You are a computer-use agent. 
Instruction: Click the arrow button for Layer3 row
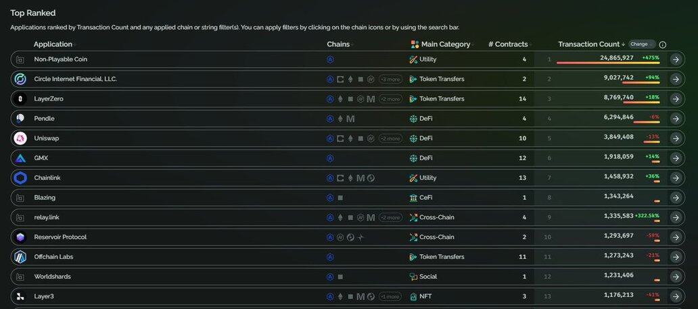pos(676,297)
